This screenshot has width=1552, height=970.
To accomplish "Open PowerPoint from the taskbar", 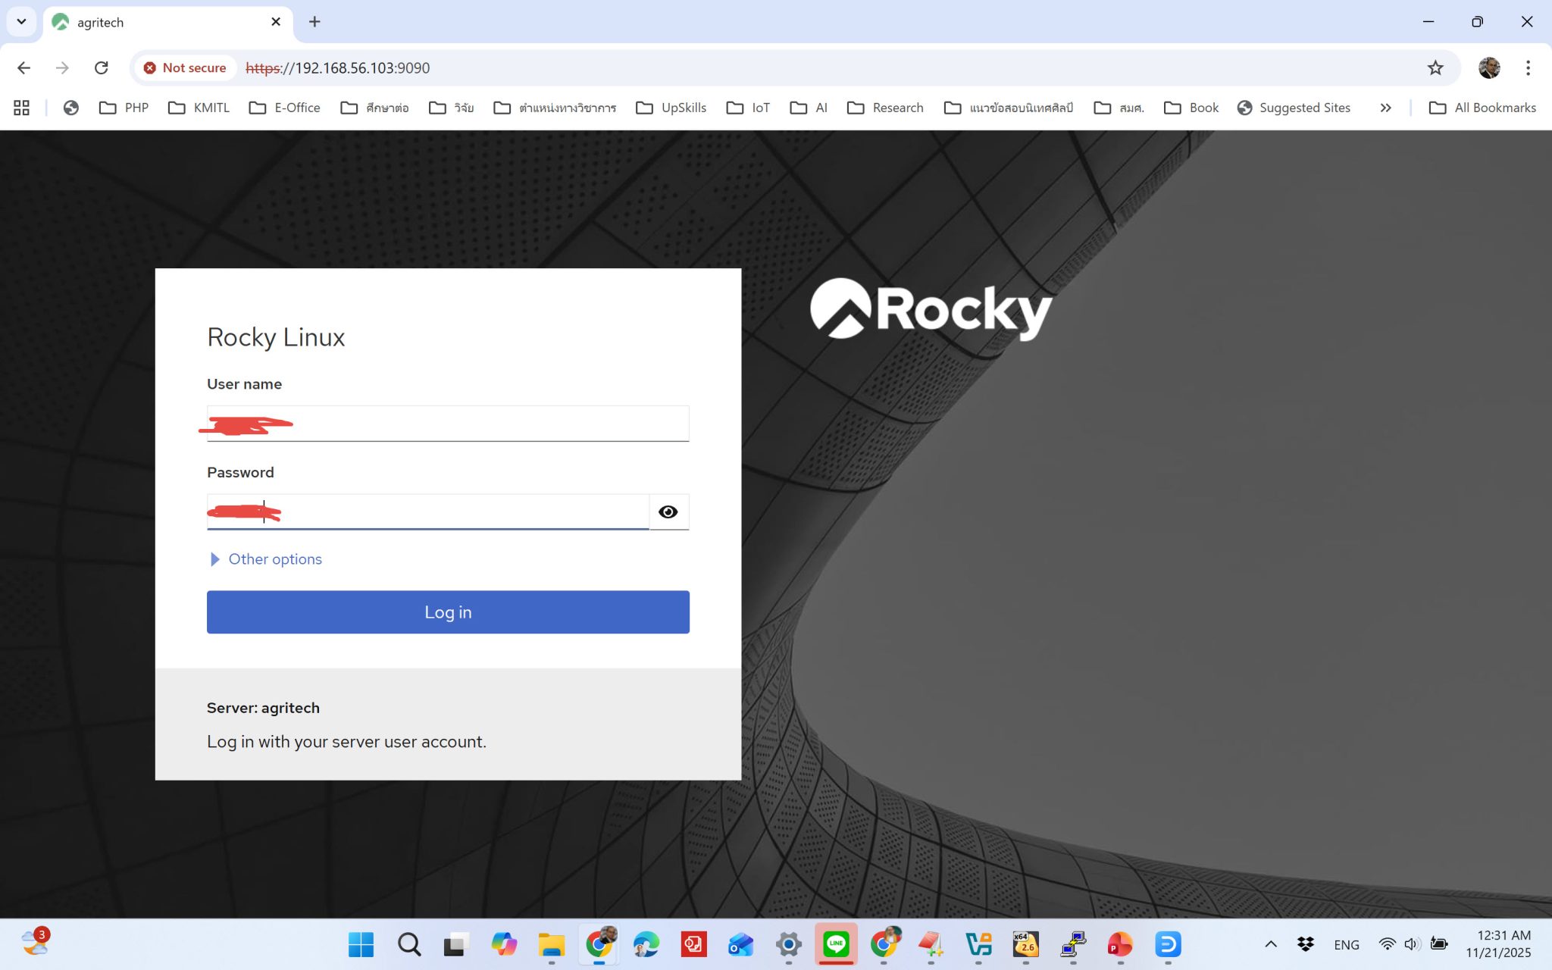I will [1120, 944].
